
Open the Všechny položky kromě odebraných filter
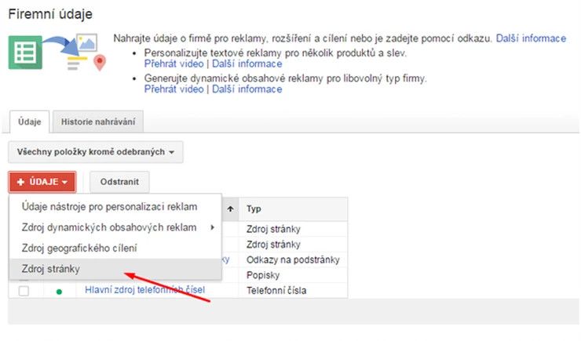(96, 152)
